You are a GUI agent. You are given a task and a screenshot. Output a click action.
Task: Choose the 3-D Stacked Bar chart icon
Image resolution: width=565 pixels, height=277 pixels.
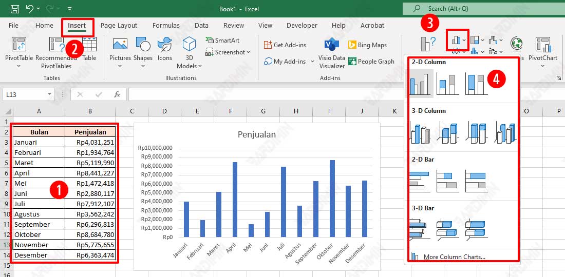click(447, 230)
